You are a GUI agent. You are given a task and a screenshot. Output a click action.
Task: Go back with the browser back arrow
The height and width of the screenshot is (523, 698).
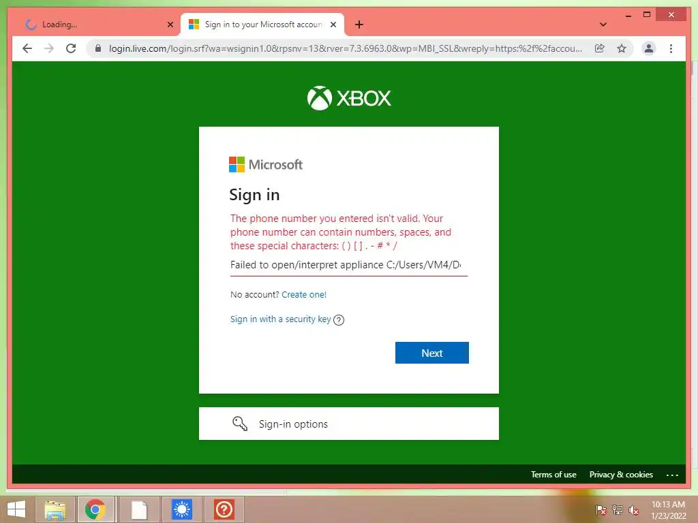pyautogui.click(x=27, y=48)
